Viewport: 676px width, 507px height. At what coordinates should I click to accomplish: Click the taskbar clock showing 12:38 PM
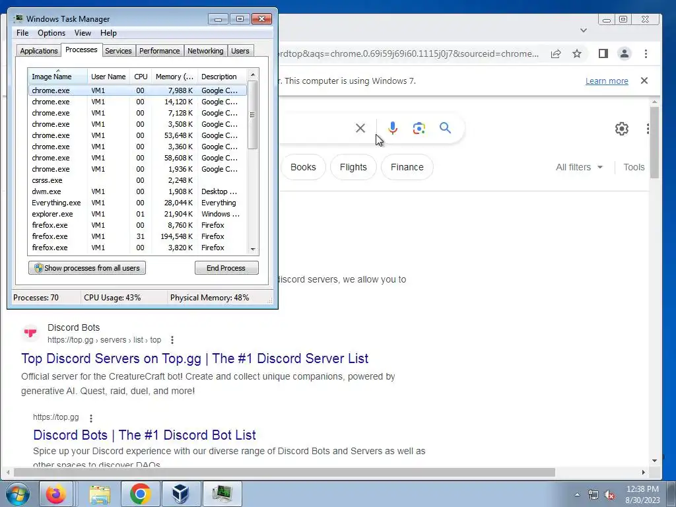pyautogui.click(x=642, y=489)
